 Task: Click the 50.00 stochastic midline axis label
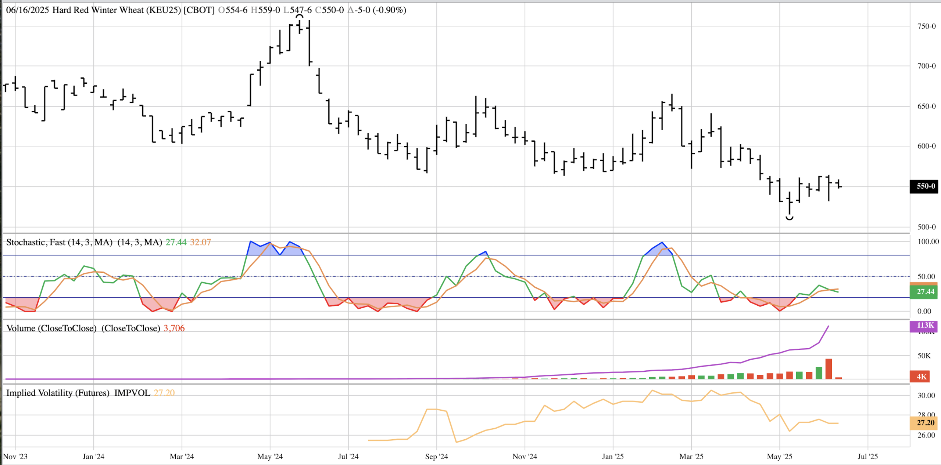pos(926,276)
